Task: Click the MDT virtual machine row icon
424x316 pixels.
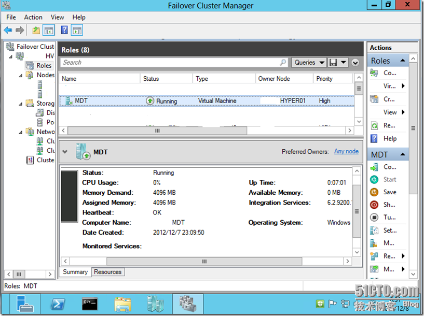Action: (69, 101)
